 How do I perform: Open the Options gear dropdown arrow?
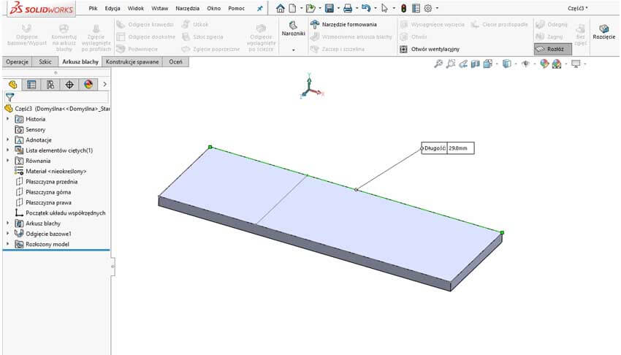click(x=437, y=8)
